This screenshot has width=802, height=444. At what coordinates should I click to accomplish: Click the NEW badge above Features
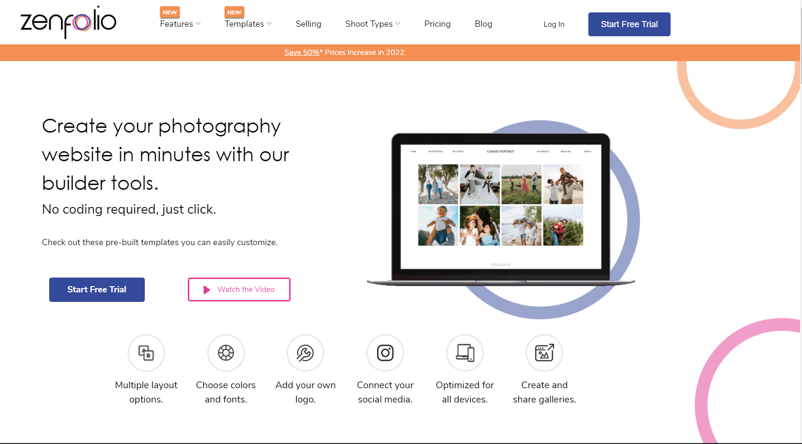(x=170, y=12)
